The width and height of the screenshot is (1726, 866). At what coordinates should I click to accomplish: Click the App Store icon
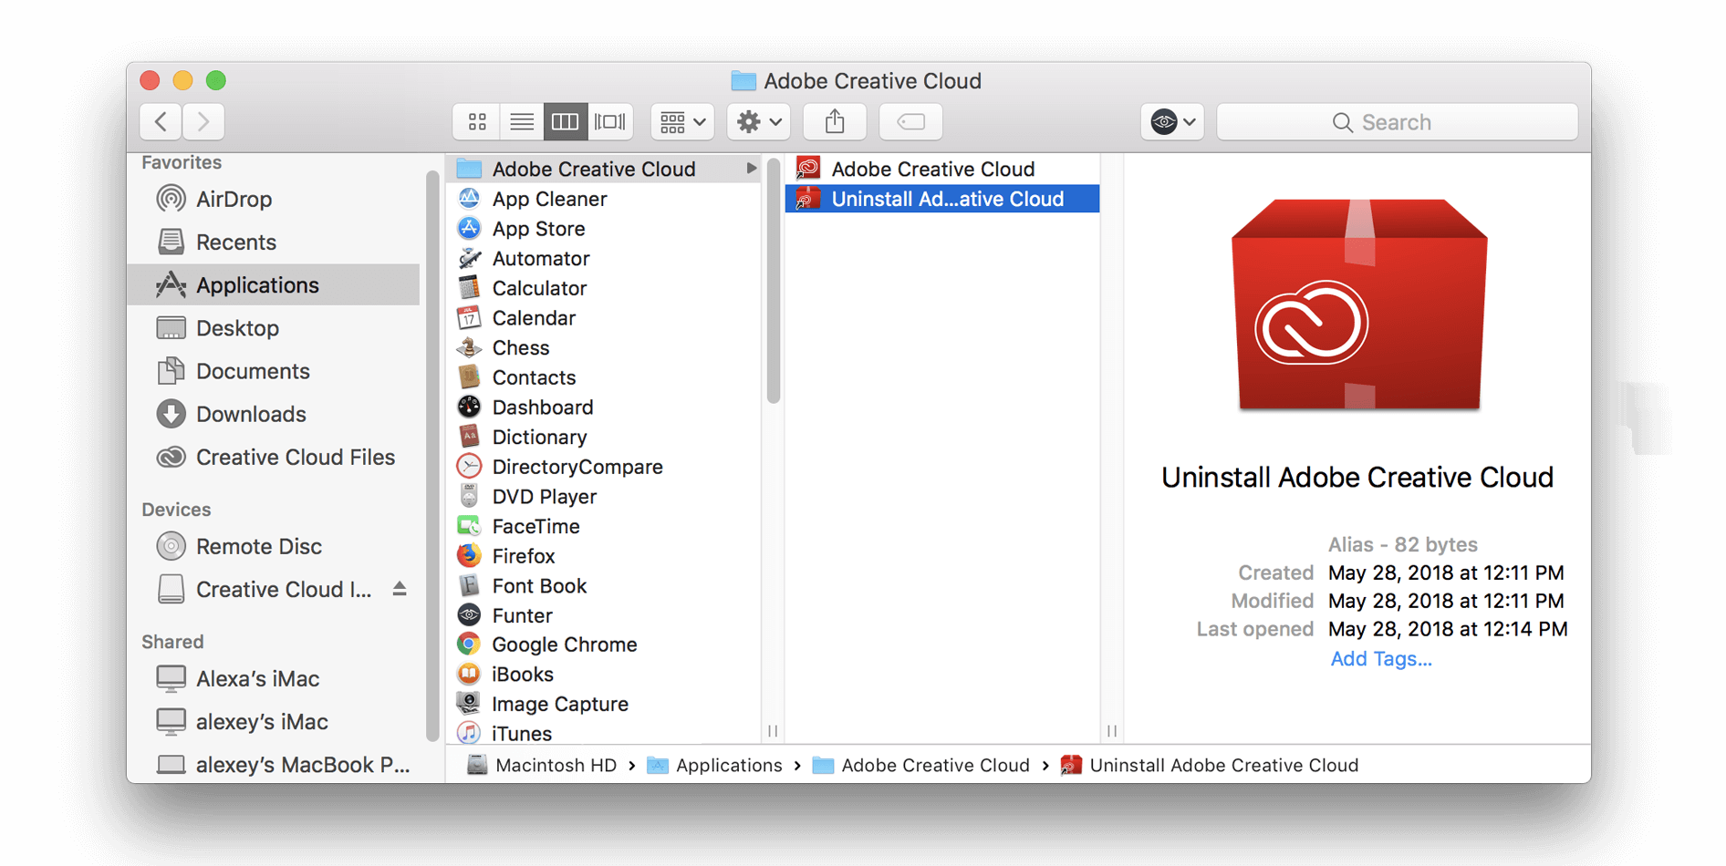coord(469,228)
